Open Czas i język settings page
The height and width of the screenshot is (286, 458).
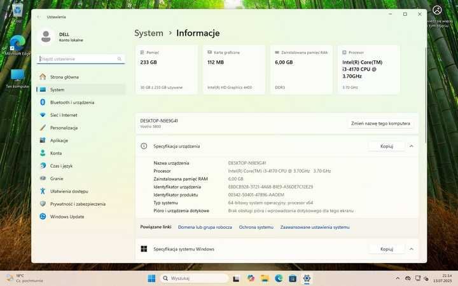pyautogui.click(x=81, y=166)
